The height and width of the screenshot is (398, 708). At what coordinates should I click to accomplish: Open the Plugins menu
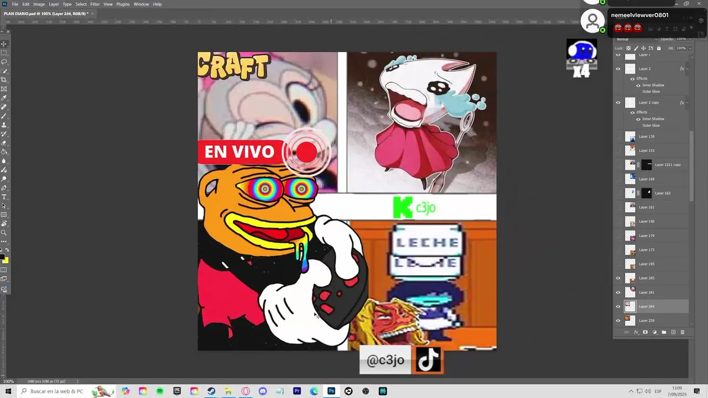(x=123, y=4)
